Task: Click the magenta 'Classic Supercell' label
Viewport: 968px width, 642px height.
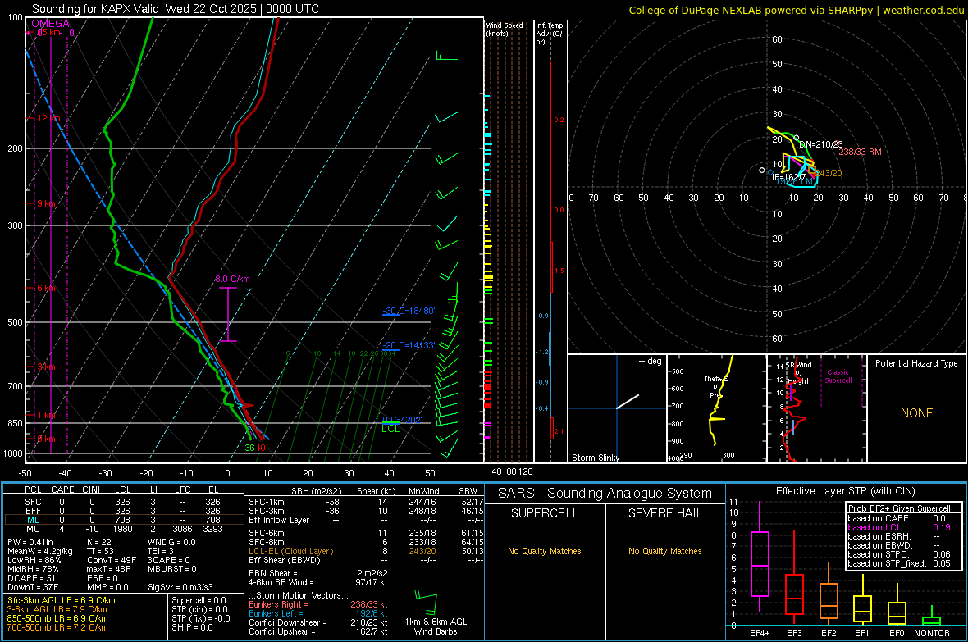Action: tap(838, 376)
